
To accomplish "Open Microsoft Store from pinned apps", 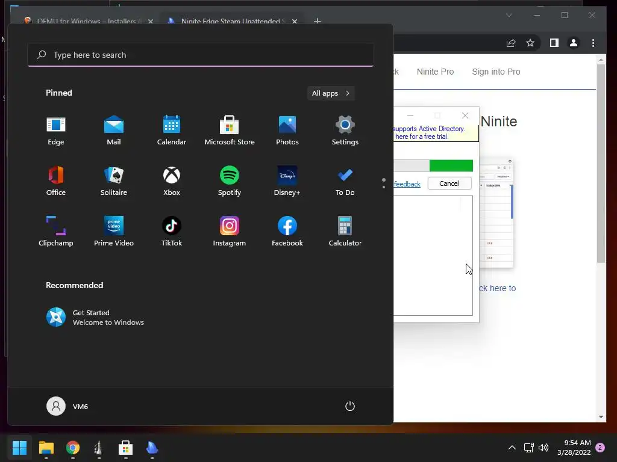I will [x=230, y=131].
